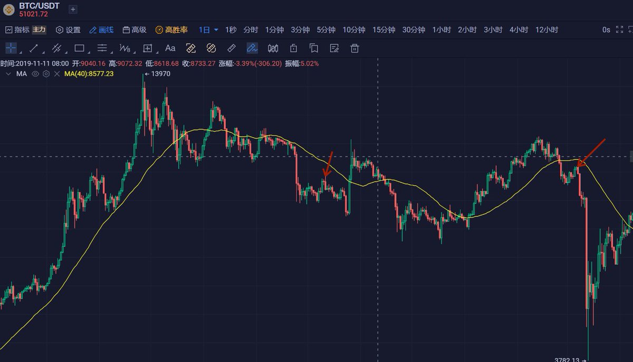Image resolution: width=633 pixels, height=362 pixels.
Task: Toggle MA indicator visibility eye icon
Action: click(35, 74)
